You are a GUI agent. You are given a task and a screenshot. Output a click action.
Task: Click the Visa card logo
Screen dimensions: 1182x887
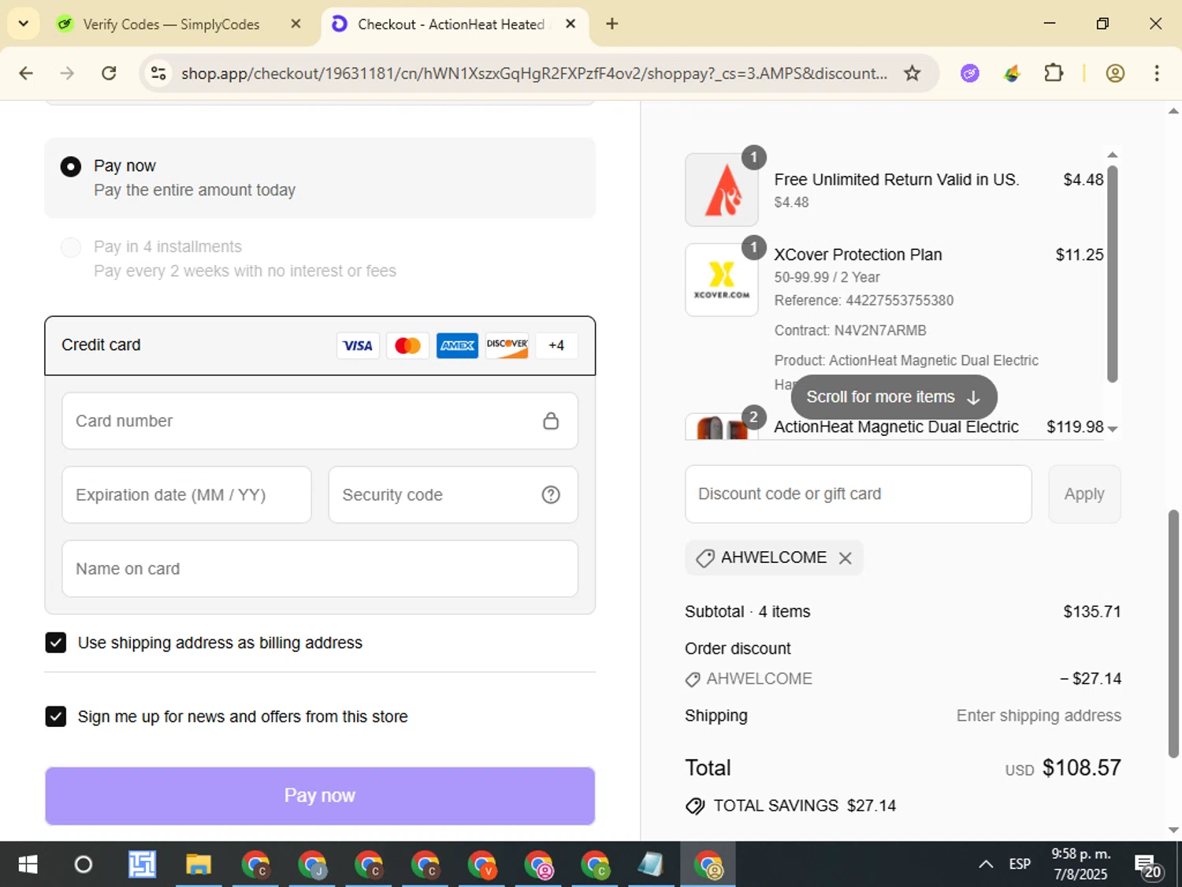(x=358, y=345)
